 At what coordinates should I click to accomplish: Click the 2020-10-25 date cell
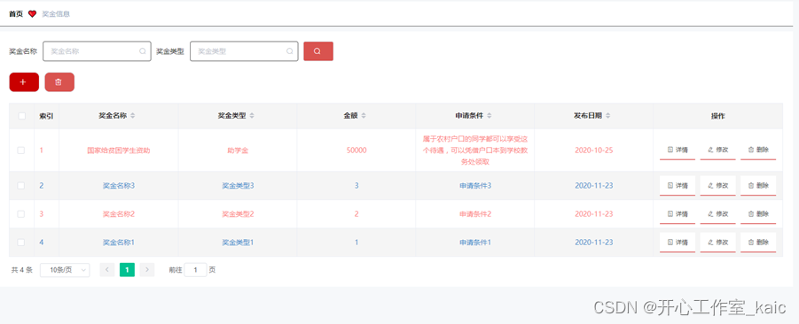pyautogui.click(x=593, y=150)
